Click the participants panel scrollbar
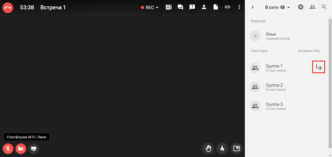The image size is (332, 157). coord(330,83)
